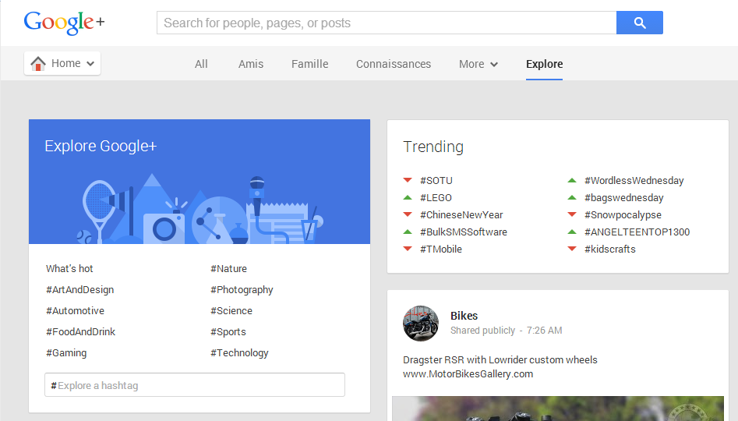Screen dimensions: 738x421
Task: Switch to the Connaissances tab
Action: click(x=394, y=64)
